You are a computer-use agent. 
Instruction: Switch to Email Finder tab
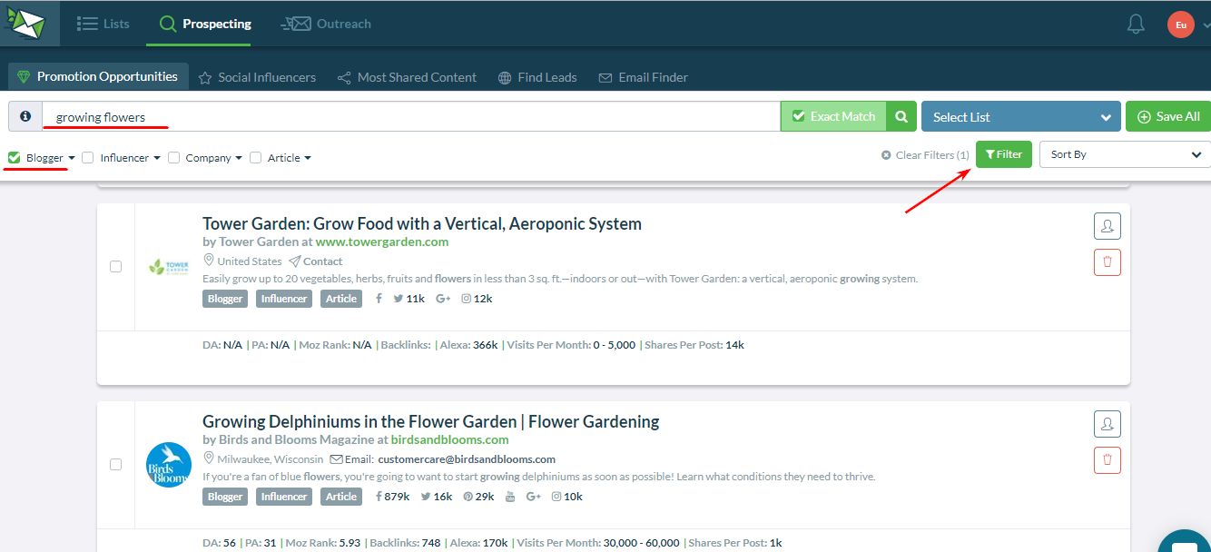[x=643, y=77]
